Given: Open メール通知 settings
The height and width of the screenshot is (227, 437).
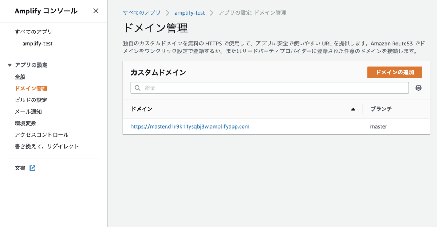Looking at the screenshot, I should 28,112.
